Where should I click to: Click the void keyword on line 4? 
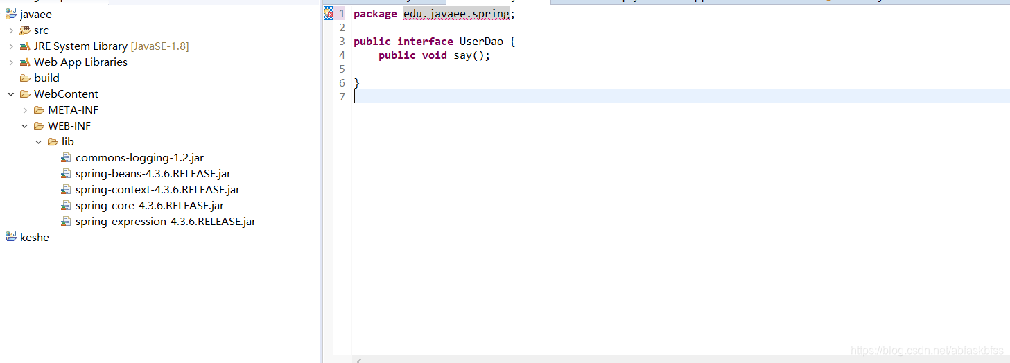[435, 55]
